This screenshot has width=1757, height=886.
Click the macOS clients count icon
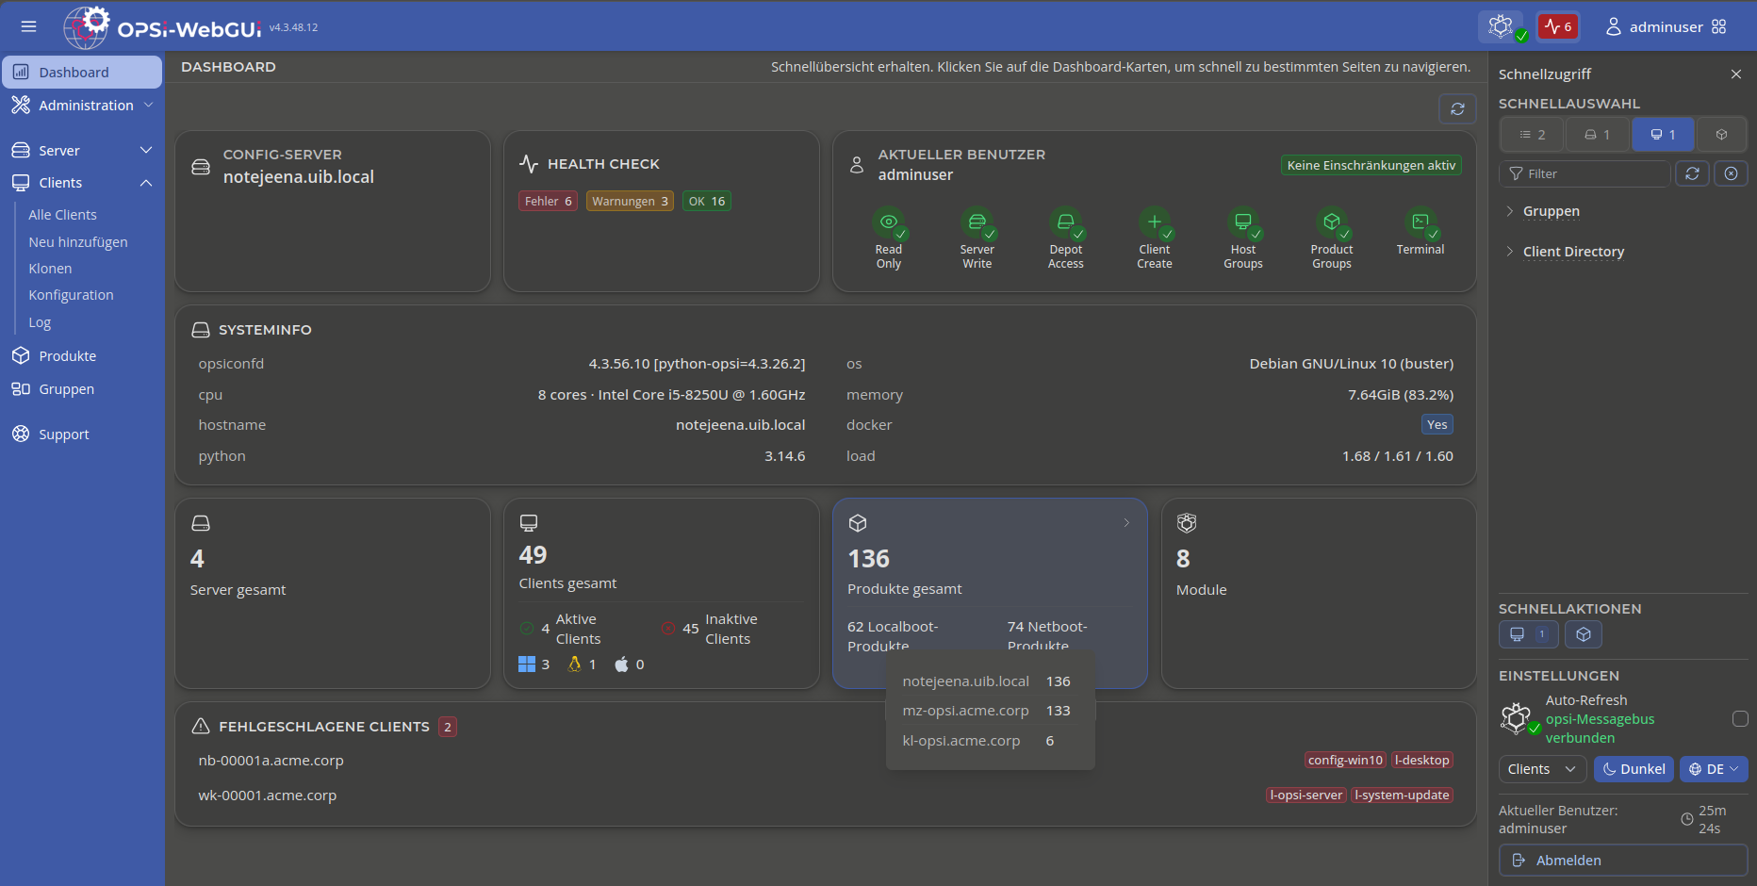[x=622, y=664]
